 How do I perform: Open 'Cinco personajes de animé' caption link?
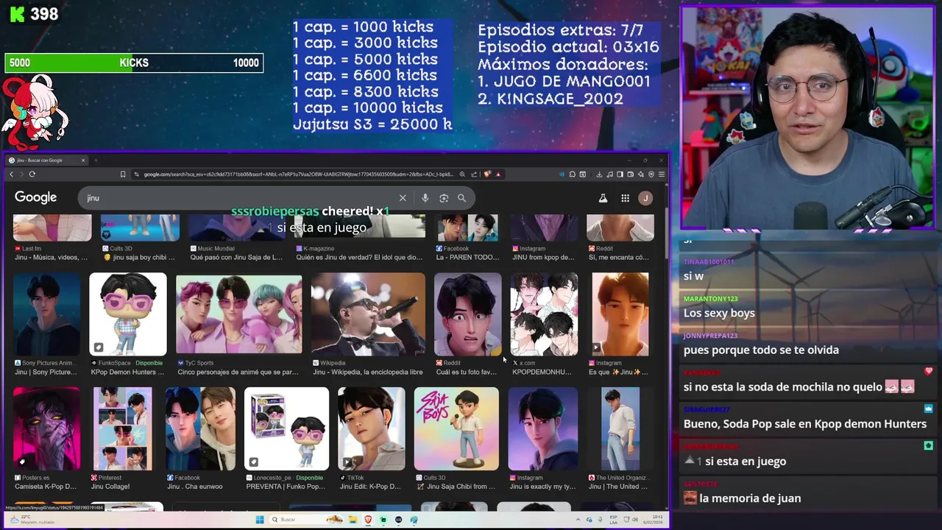pyautogui.click(x=238, y=372)
